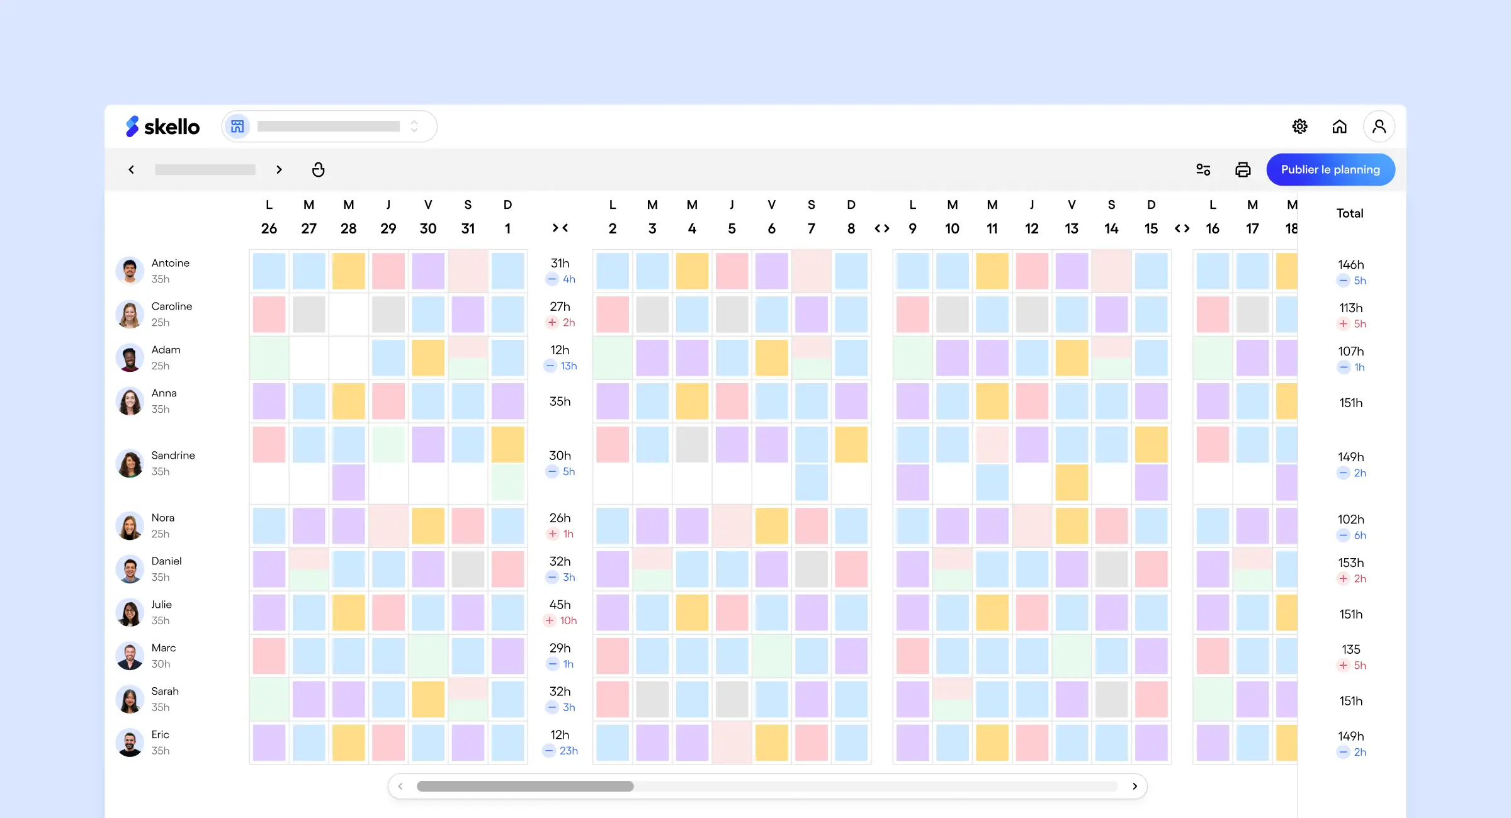Open the establishment selector dropdown
This screenshot has width=1511, height=818.
tap(414, 126)
